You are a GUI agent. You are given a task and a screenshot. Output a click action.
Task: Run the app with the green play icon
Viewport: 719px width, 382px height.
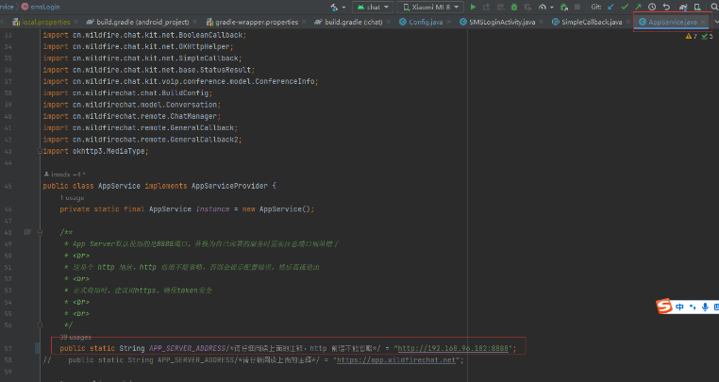(474, 7)
